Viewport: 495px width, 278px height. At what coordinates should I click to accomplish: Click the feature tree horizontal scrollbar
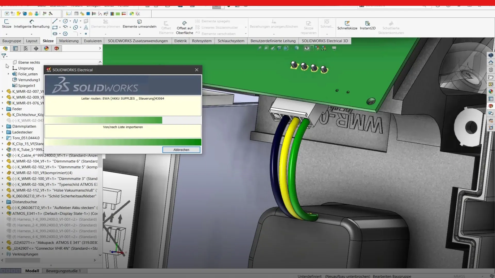click(x=23, y=260)
